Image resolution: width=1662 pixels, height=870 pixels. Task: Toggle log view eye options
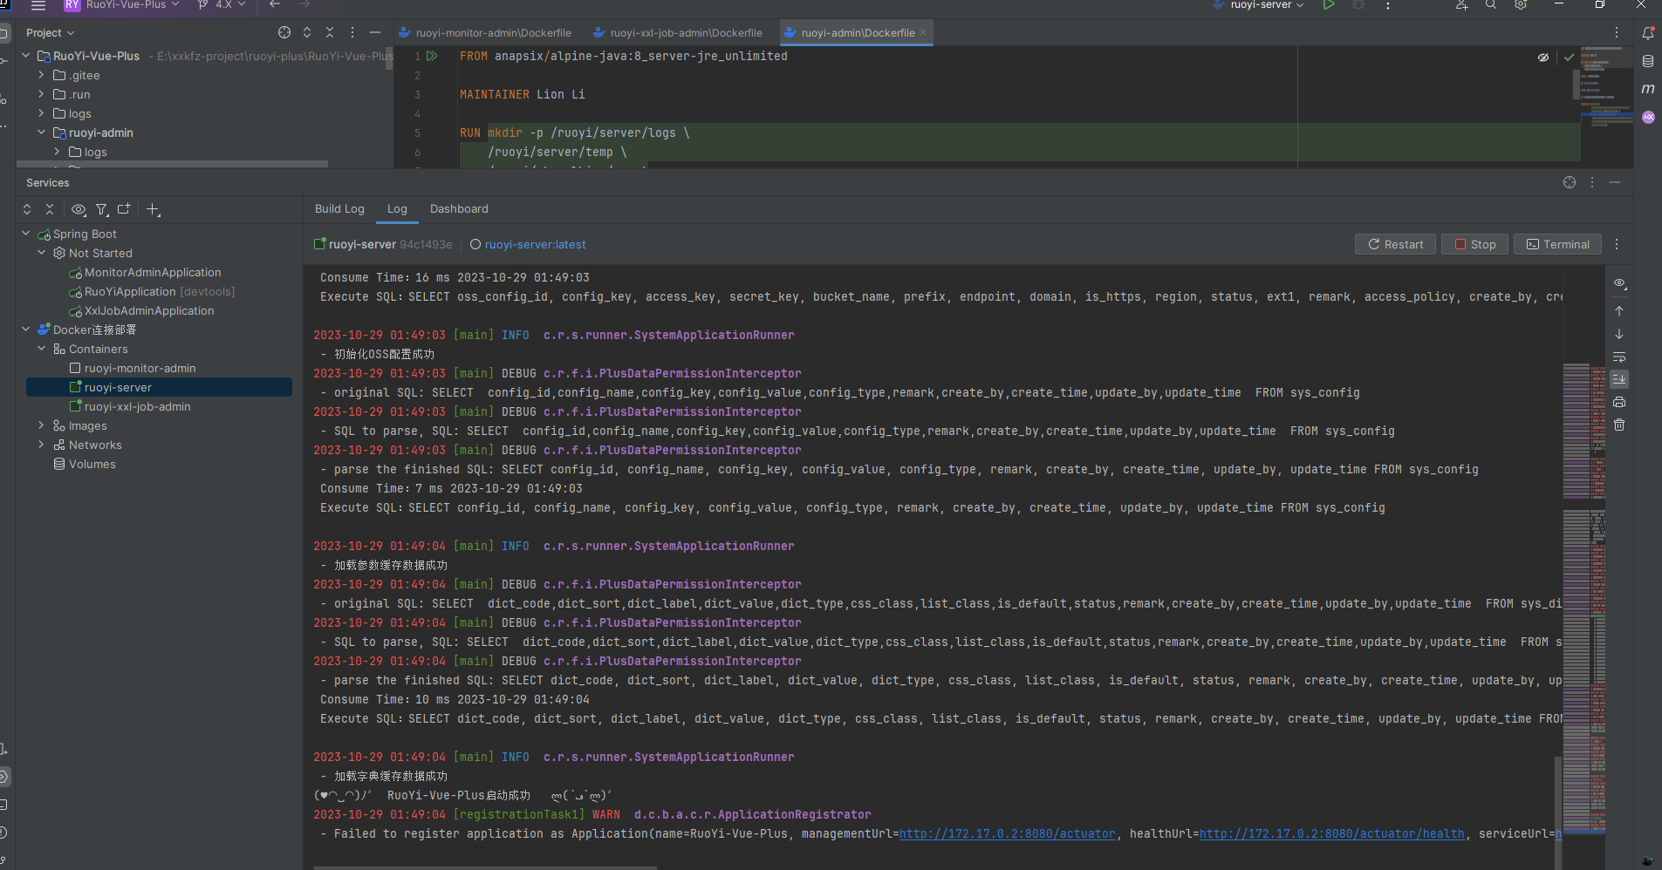coord(1619,283)
